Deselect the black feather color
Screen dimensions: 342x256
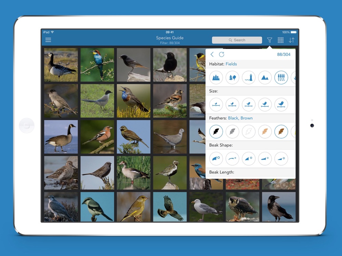pyautogui.click(x=216, y=131)
